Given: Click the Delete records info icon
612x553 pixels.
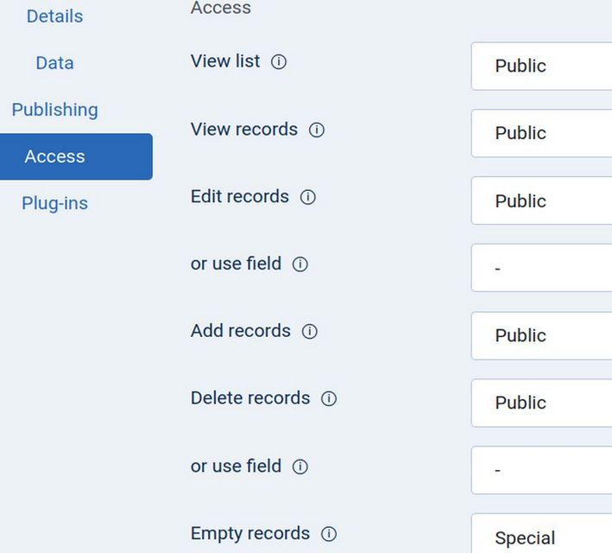Looking at the screenshot, I should click(x=329, y=399).
